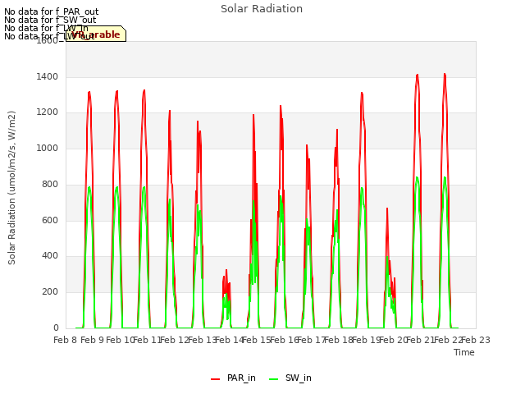Image resolution: width=525 pixels, height=394 pixels.
Task: Select the 'No data for f_SW_out' message
Action: [50, 20]
